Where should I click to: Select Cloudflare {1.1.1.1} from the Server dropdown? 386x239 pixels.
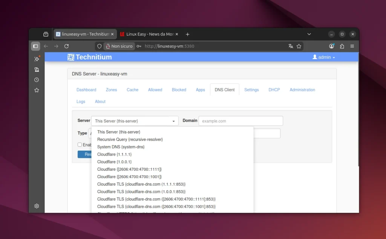pos(114,154)
